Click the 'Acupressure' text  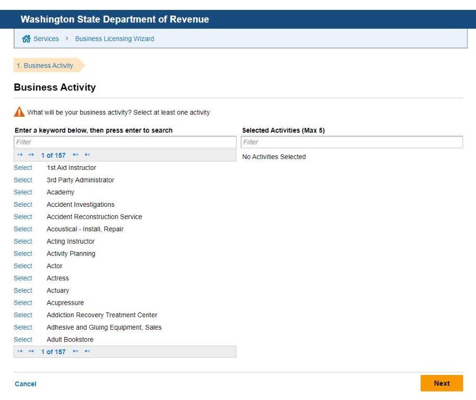coord(65,303)
